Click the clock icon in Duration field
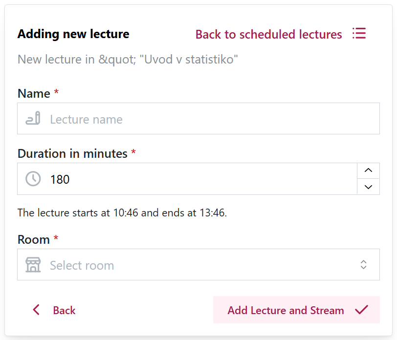 click(x=33, y=179)
